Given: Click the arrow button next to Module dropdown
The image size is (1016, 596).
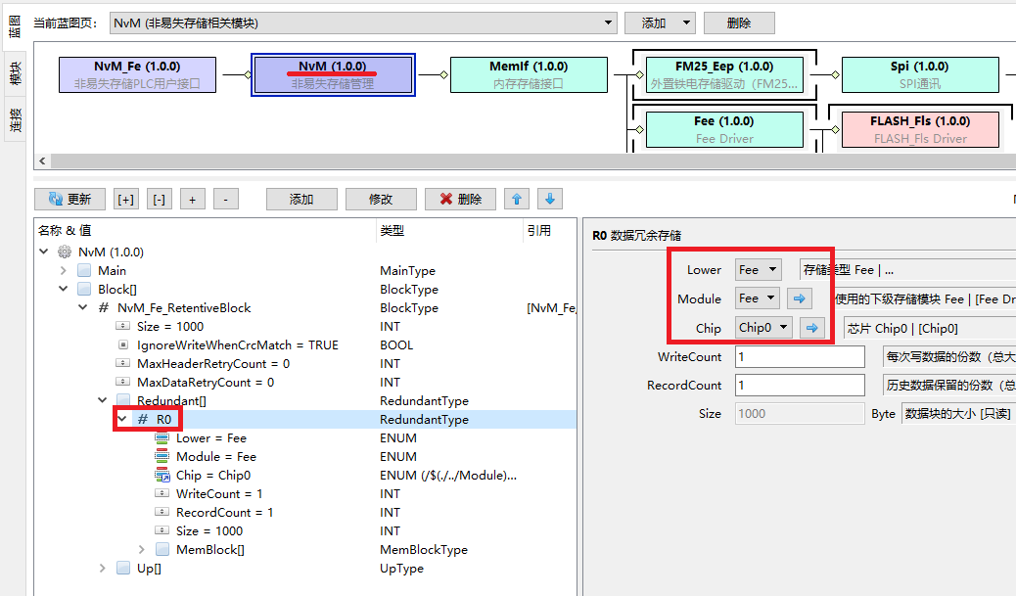Looking at the screenshot, I should [799, 298].
